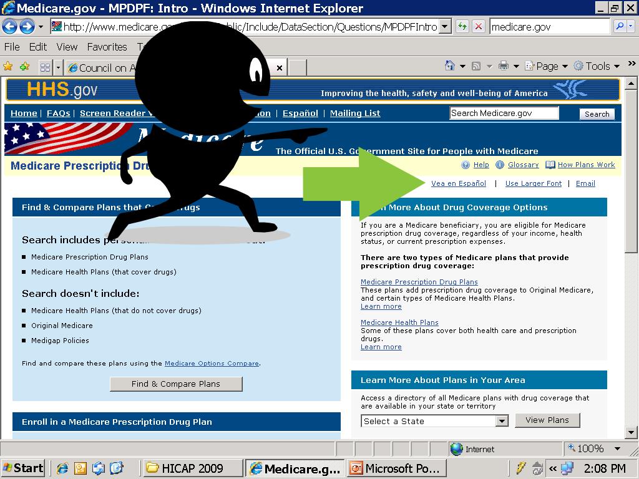Open the search provider options dropdown

[630, 27]
